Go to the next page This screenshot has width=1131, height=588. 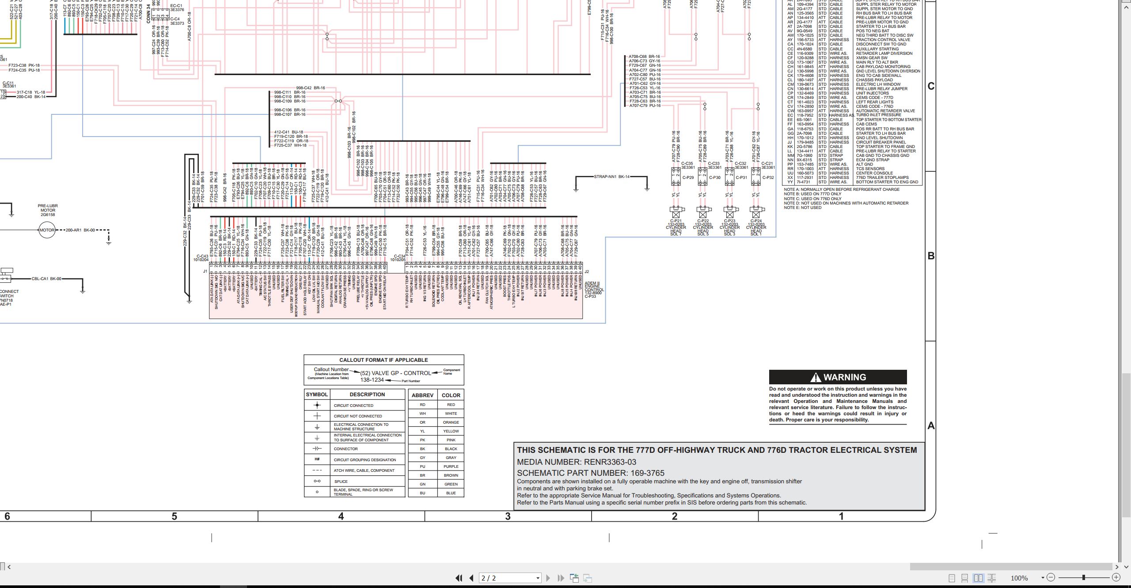[x=548, y=578]
